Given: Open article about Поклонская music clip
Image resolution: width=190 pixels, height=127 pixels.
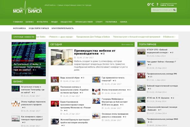Looking at the screenshot, I should (x=74, y=90).
